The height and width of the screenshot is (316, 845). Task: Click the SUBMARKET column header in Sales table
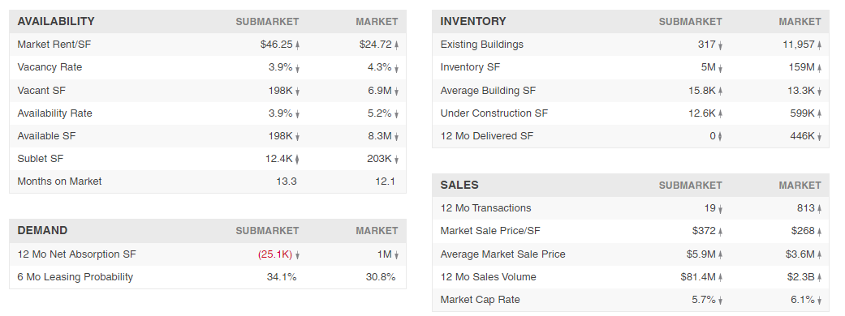tap(690, 186)
